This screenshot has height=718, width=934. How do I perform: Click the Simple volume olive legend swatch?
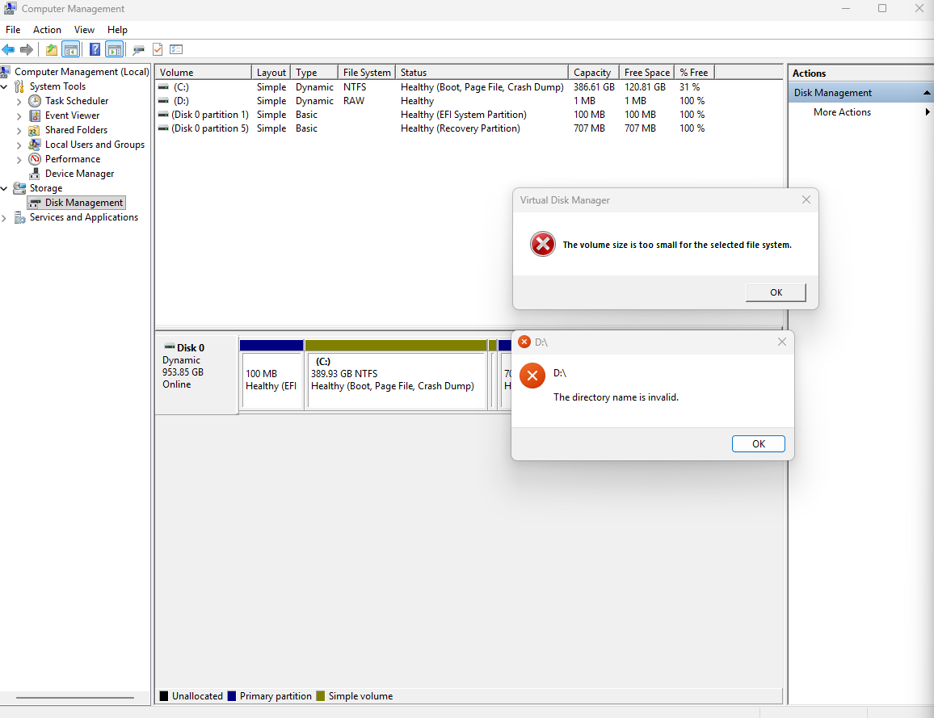click(x=321, y=696)
